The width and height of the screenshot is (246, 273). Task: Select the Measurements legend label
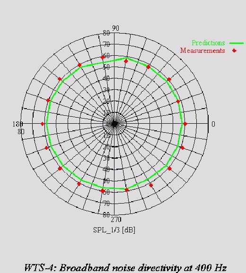(202, 51)
